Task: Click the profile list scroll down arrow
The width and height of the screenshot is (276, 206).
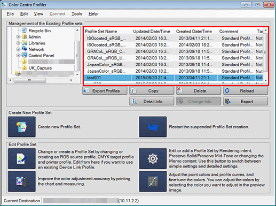Action: pyautogui.click(x=265, y=80)
